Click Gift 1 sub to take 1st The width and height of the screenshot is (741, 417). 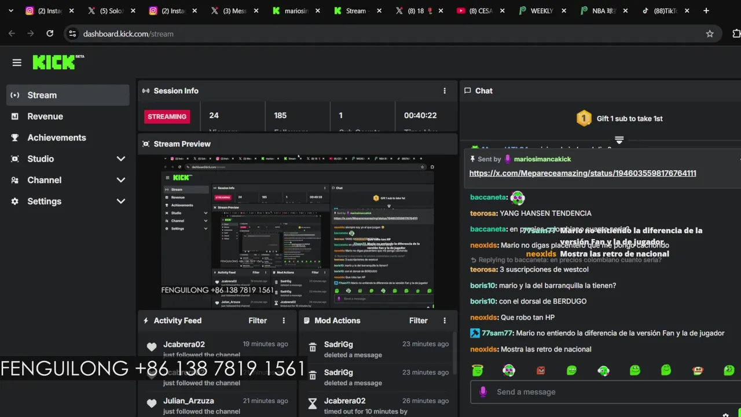629,119
